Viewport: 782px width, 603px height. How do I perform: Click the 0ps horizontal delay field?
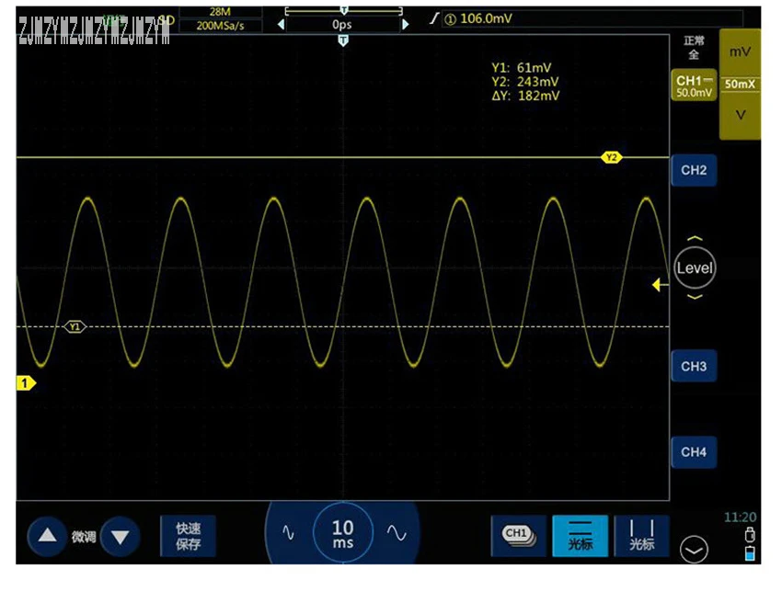click(342, 25)
